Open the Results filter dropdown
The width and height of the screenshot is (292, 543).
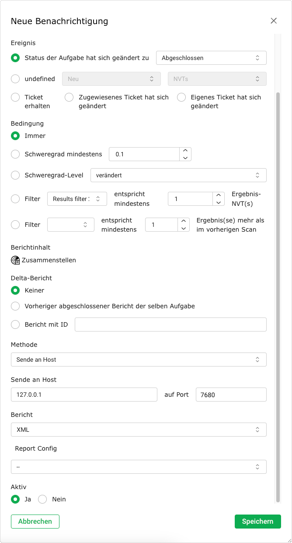[x=77, y=199]
